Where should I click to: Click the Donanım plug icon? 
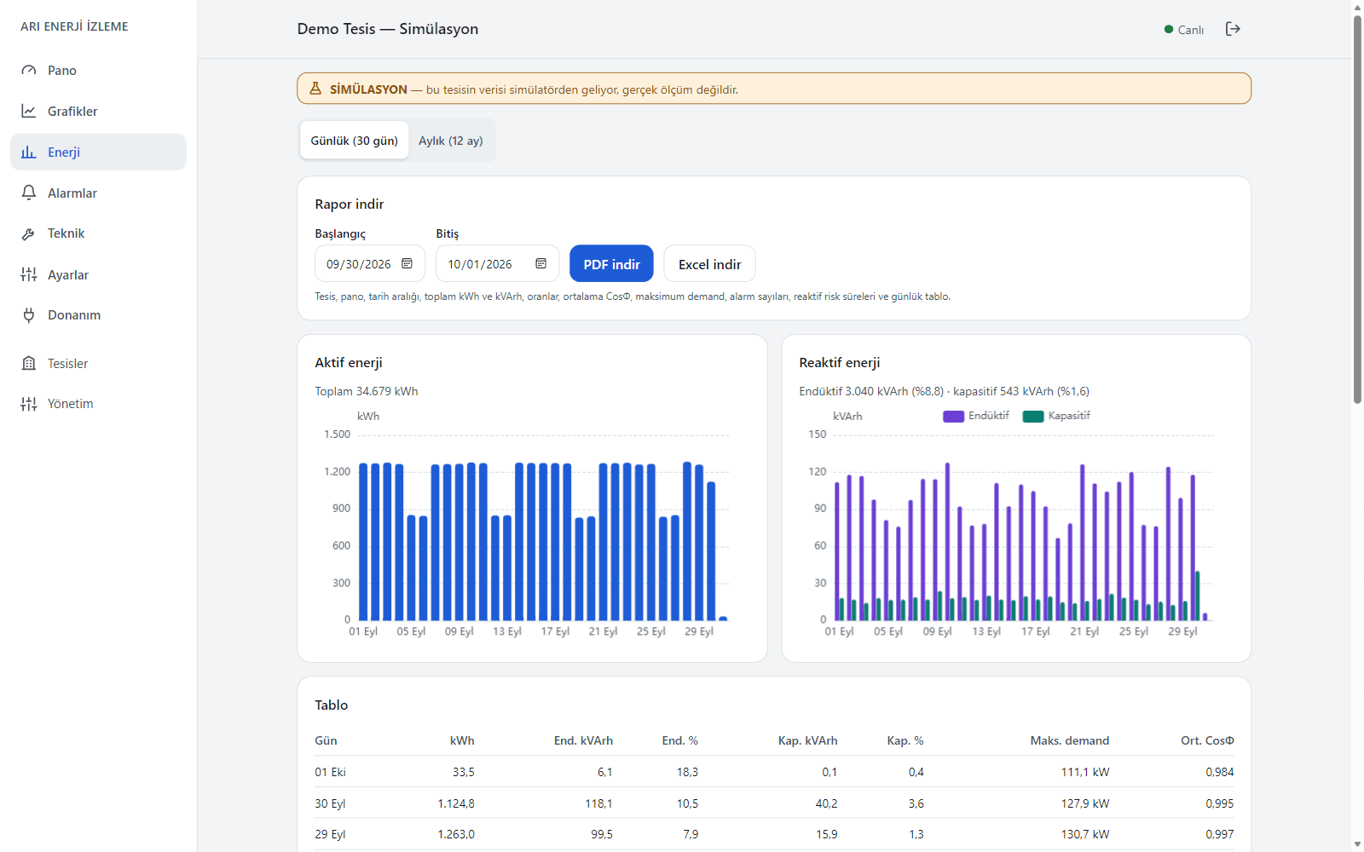29,315
